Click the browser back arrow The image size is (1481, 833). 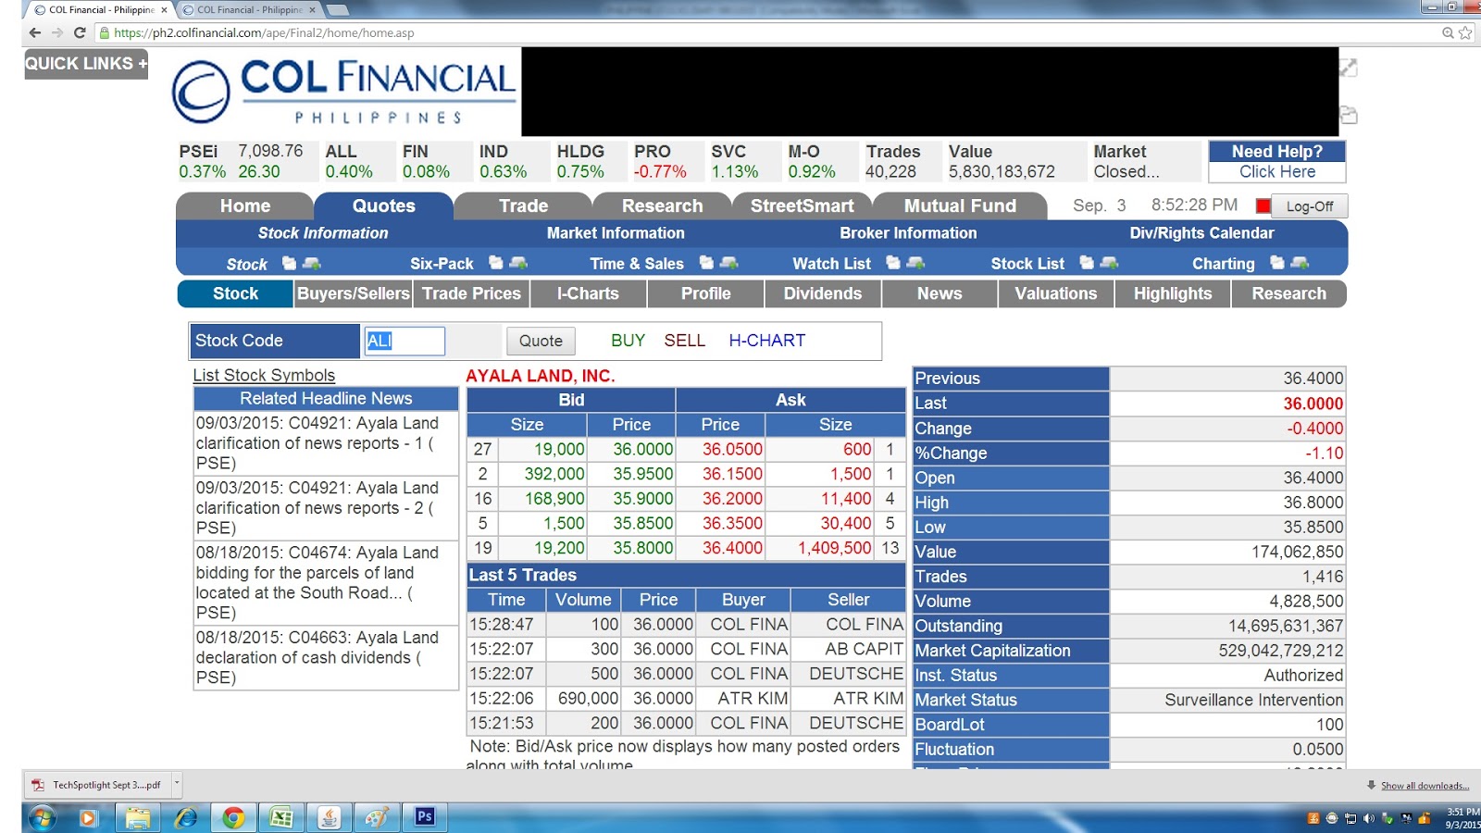[x=35, y=32]
